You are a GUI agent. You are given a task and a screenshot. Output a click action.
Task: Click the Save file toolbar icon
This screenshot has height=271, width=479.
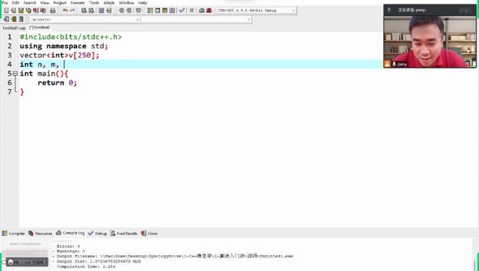click(21, 11)
